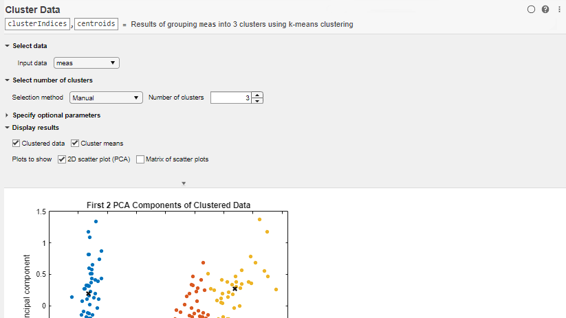Viewport: 566px width, 318px height.
Task: Click the Number of clusters input field
Action: 231,98
